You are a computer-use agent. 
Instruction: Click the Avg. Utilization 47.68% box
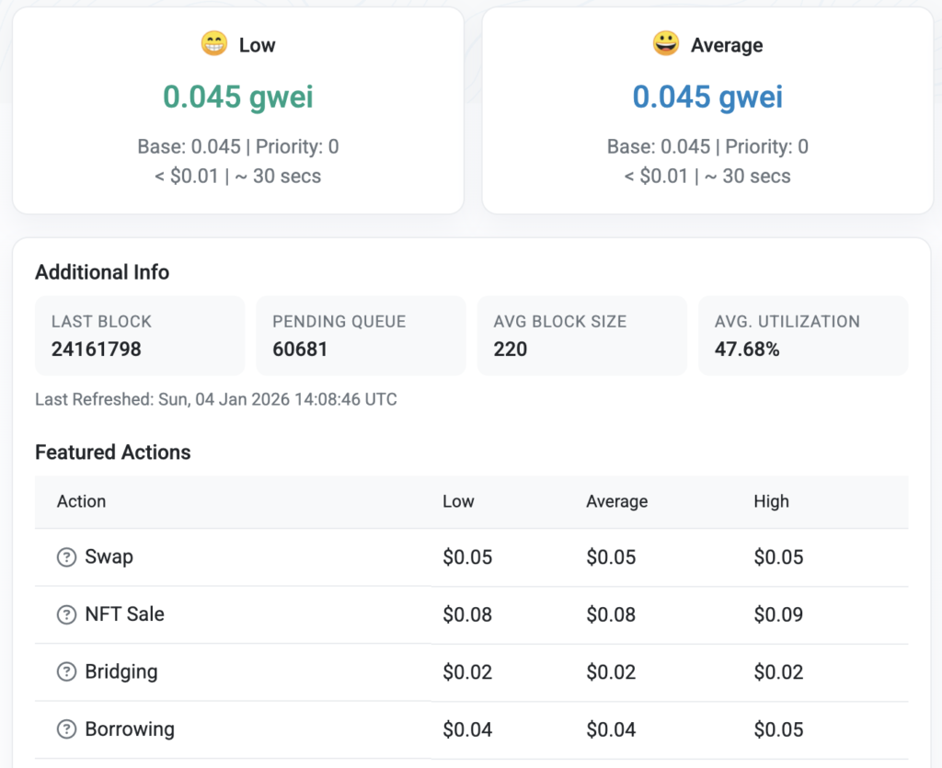802,336
